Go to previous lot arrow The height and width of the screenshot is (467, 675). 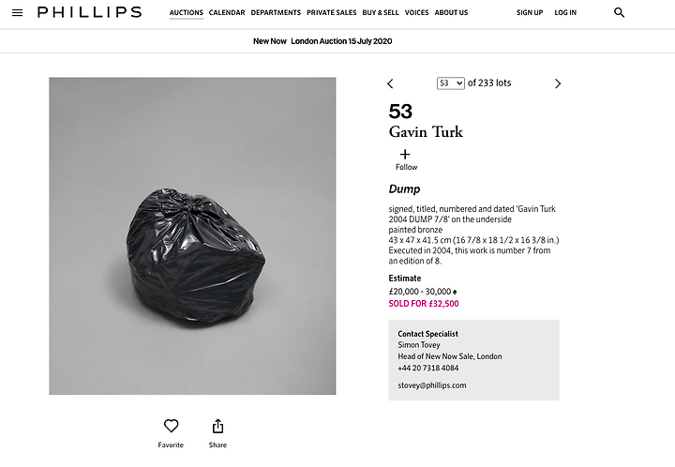tap(391, 83)
